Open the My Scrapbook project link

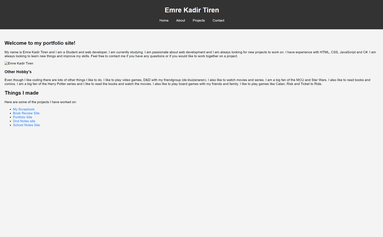(x=24, y=109)
